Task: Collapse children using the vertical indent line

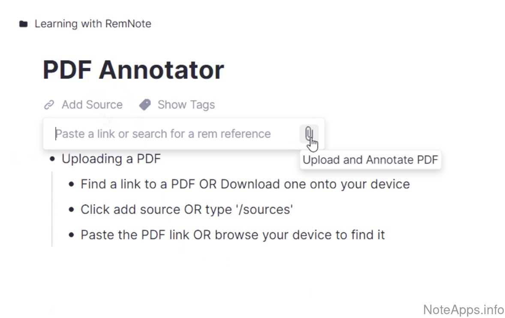Action: coord(52,209)
